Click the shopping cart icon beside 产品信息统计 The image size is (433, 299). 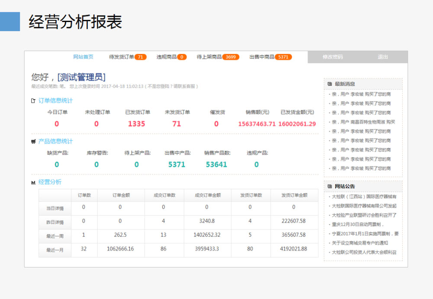coord(33,142)
